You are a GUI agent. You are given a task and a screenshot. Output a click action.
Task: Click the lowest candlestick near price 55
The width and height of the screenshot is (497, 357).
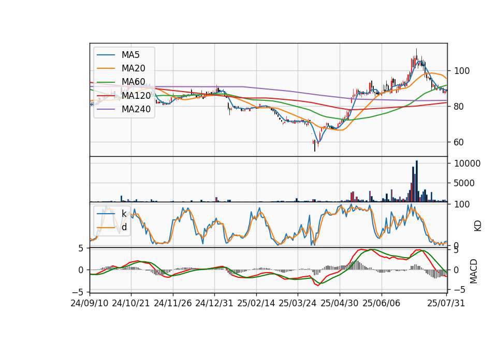point(315,145)
